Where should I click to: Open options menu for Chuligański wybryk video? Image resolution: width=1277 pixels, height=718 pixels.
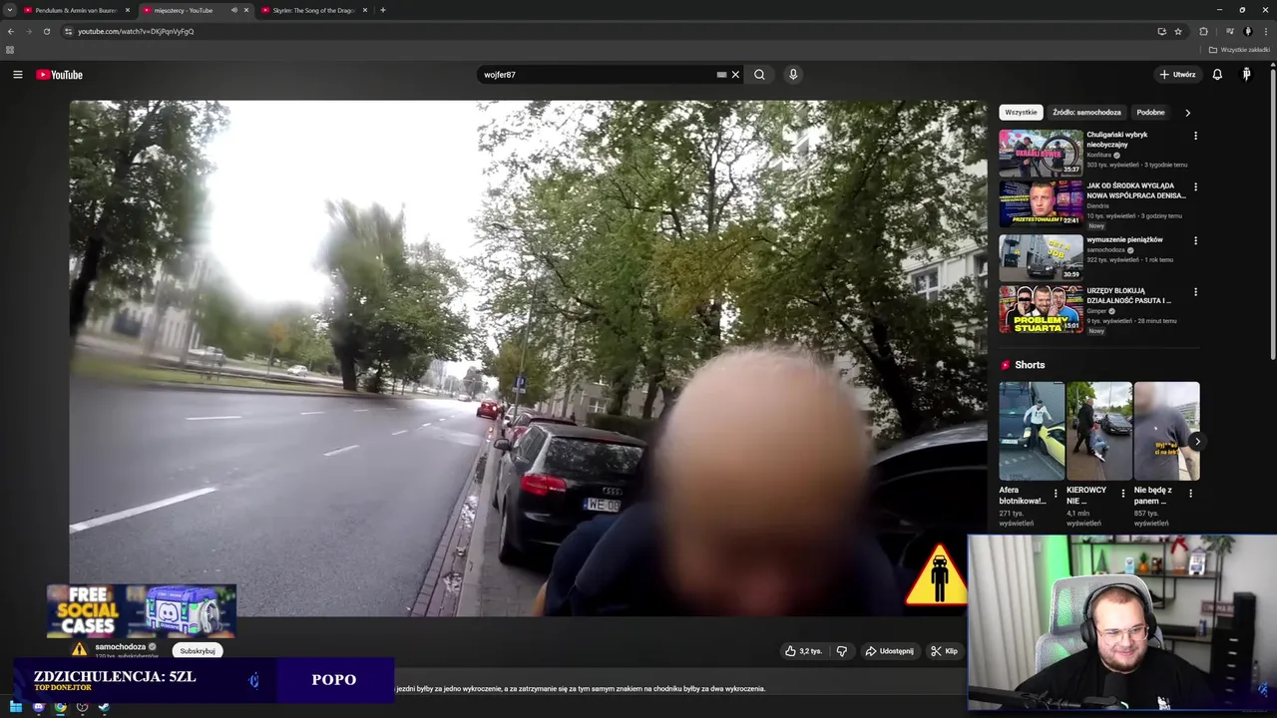point(1195,136)
